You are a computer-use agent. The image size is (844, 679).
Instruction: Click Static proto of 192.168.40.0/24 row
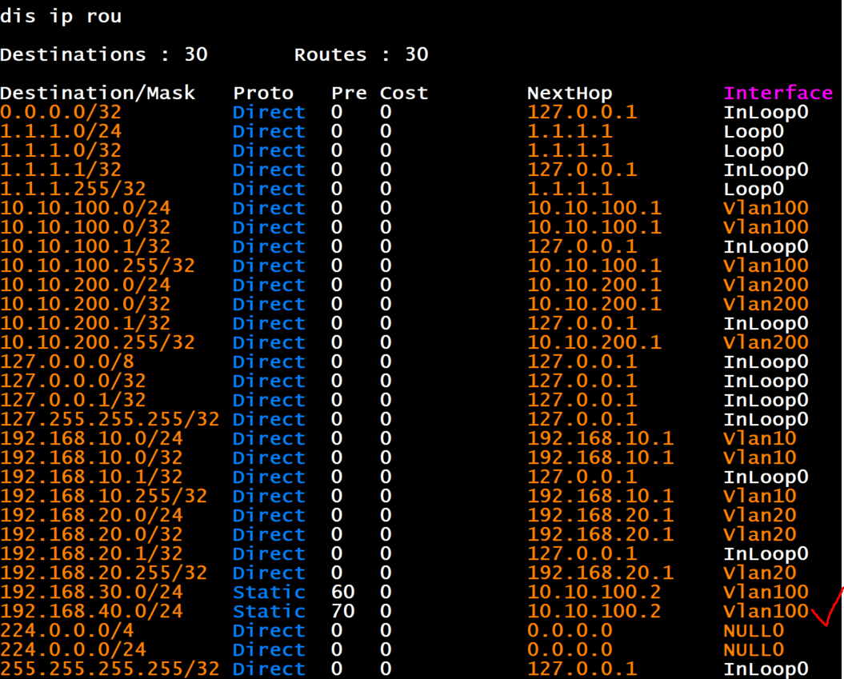click(269, 611)
